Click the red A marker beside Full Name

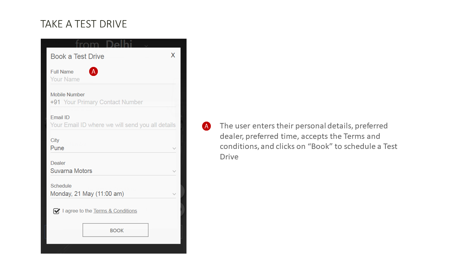point(93,72)
